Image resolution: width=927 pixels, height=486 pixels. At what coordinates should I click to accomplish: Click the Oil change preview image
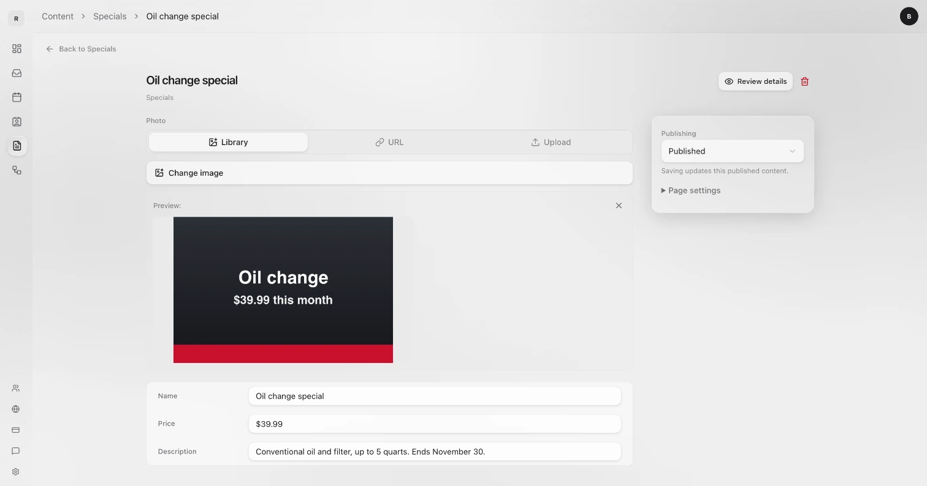click(x=283, y=290)
